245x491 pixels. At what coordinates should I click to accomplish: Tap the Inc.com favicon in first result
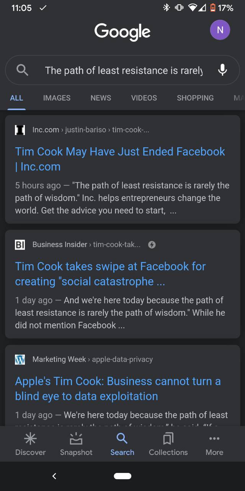(x=20, y=130)
